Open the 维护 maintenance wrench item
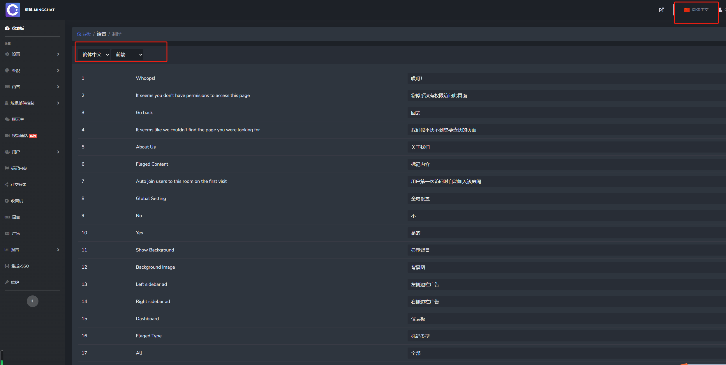 15,282
